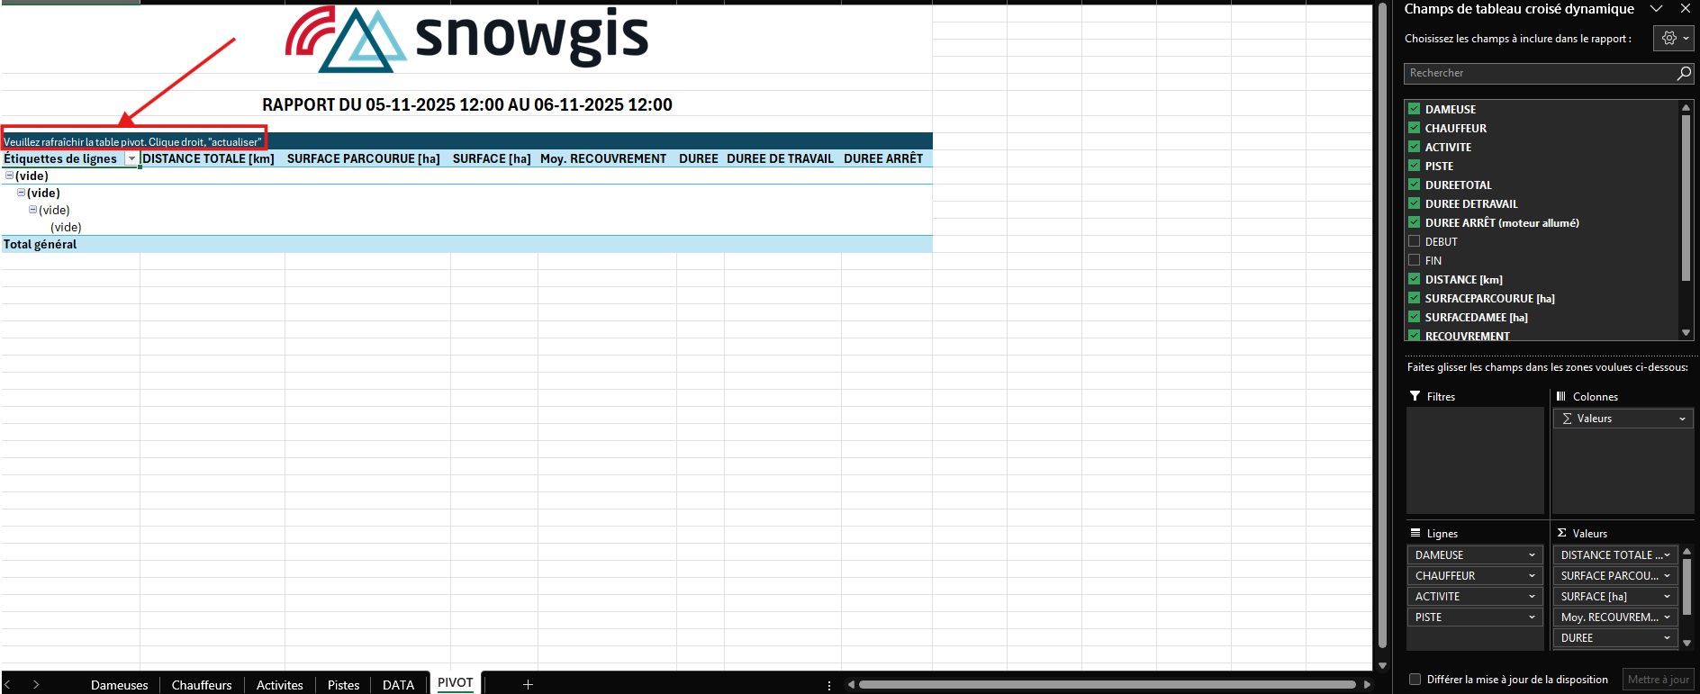Click the Mettre à jour button
Image resolution: width=1700 pixels, height=694 pixels.
(1658, 680)
